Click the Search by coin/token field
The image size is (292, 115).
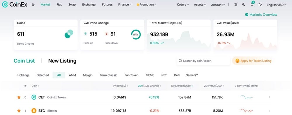point(203,61)
